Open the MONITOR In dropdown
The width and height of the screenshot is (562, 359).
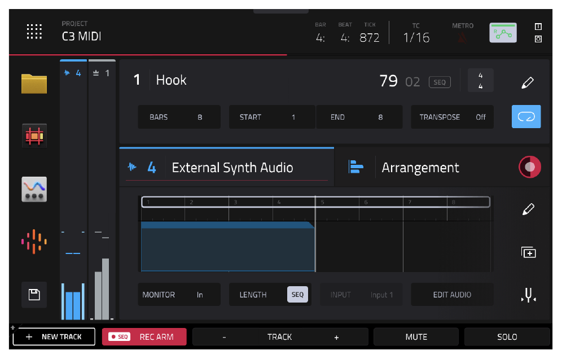[179, 295]
